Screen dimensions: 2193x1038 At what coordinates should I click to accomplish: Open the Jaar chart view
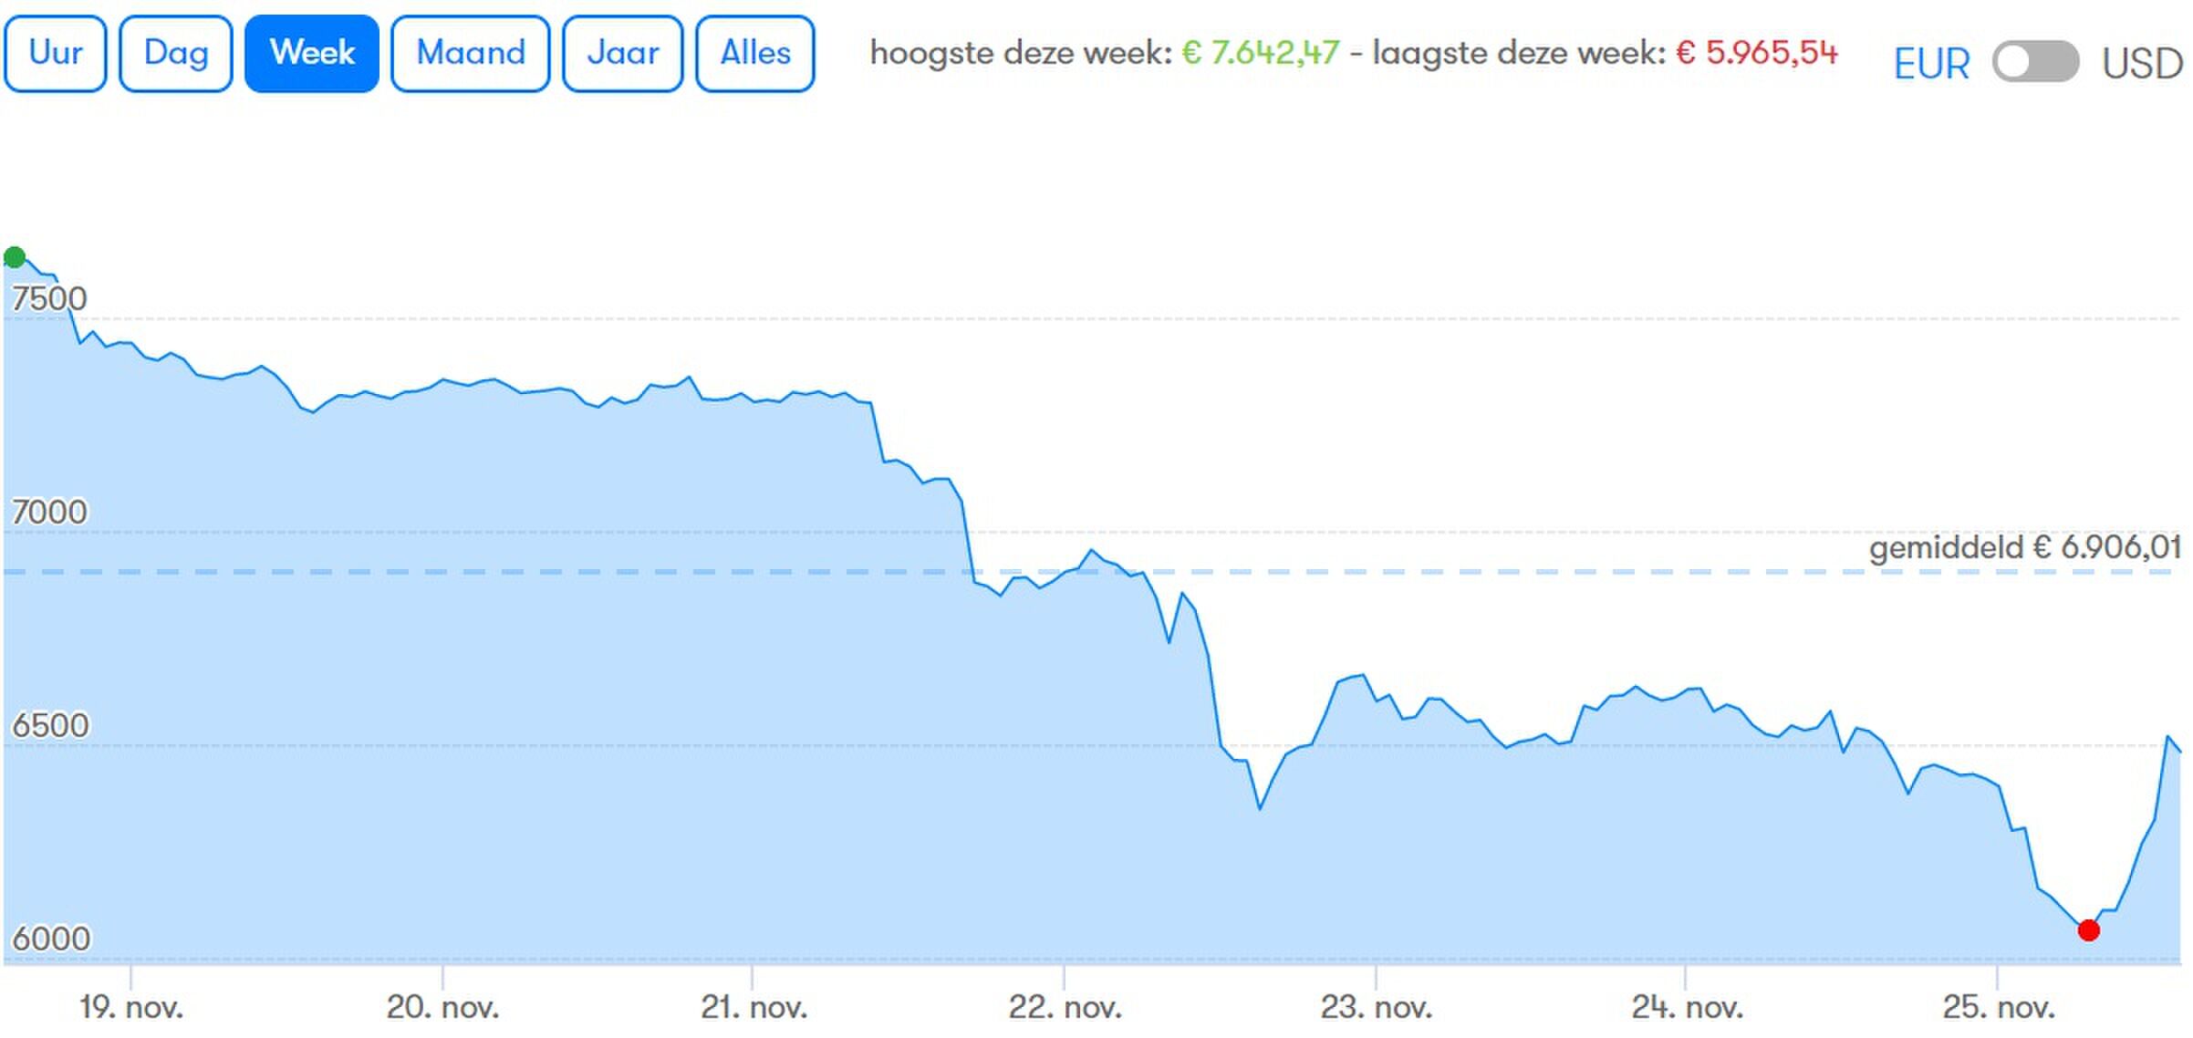(x=623, y=54)
